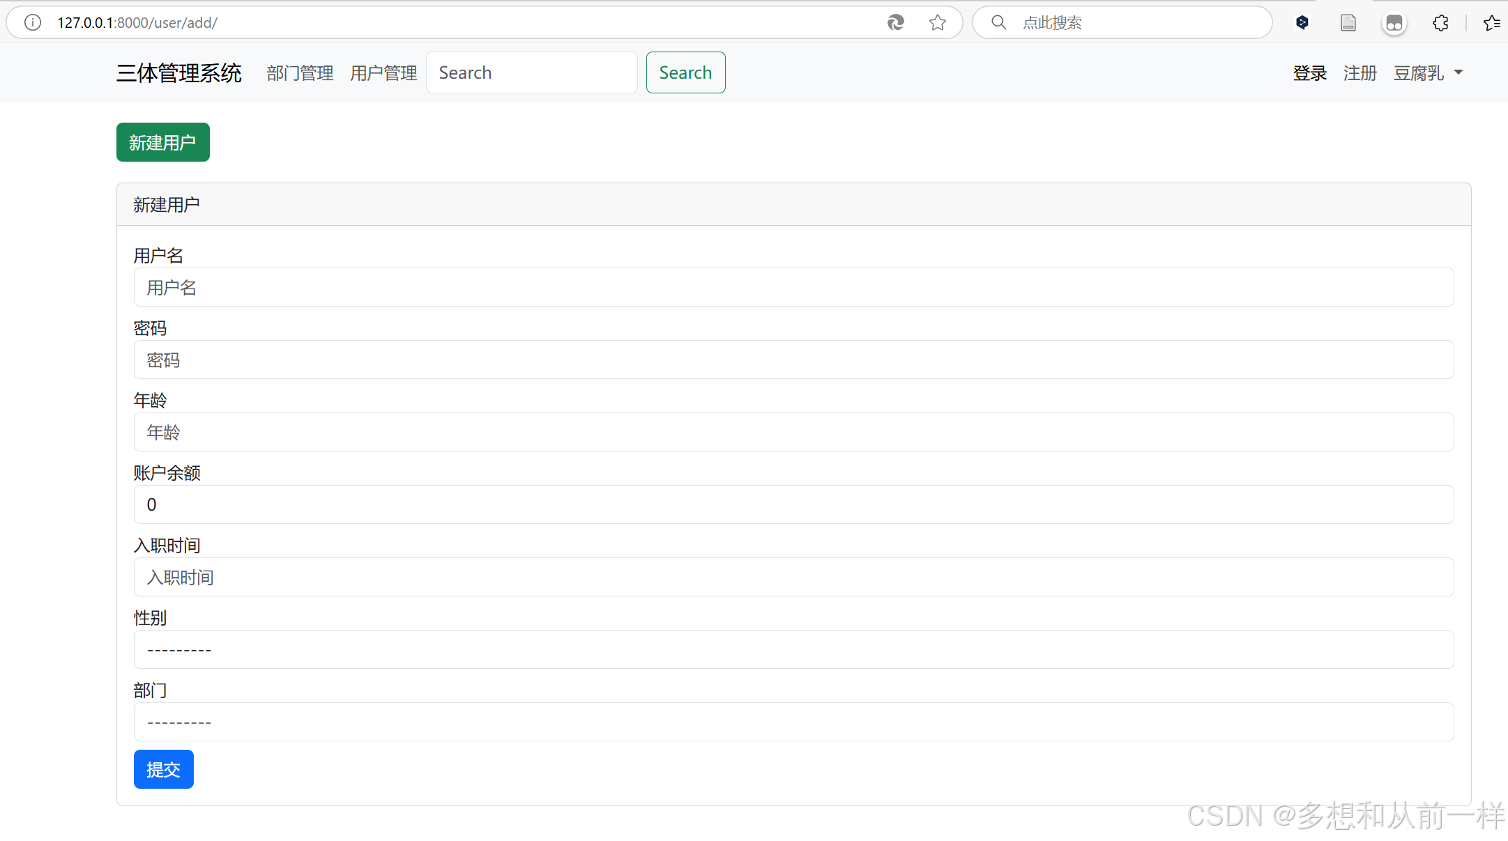Viewport: 1508px width, 841px height.
Task: Expand the 豆腐乳 user dropdown
Action: (1428, 72)
